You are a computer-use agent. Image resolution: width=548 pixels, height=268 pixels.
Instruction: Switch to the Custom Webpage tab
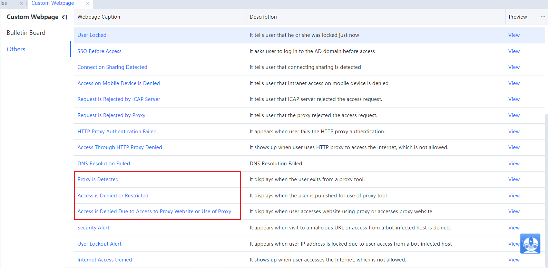(53, 3)
